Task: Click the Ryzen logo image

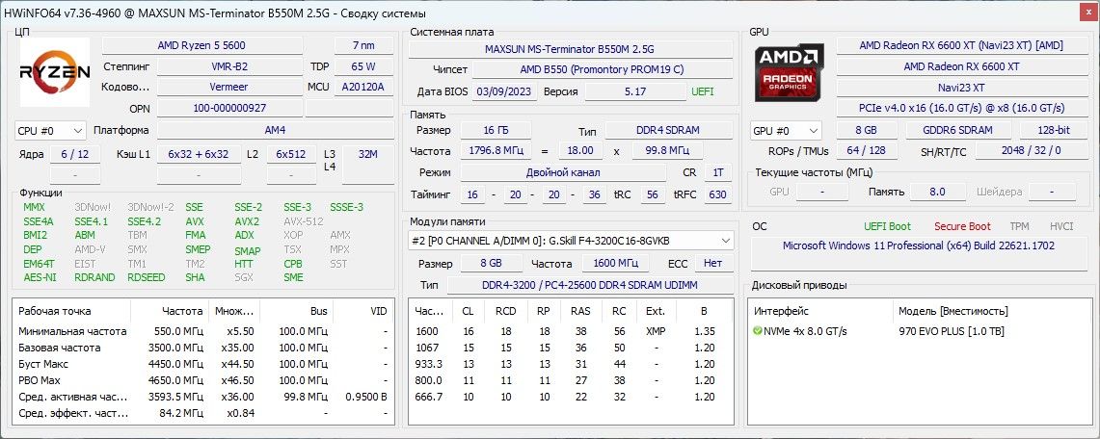Action: coord(55,72)
